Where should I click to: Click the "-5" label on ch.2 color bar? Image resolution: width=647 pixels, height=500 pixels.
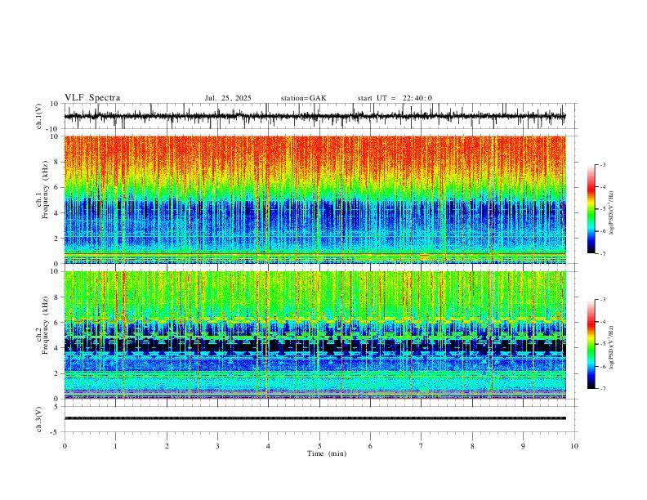pyautogui.click(x=603, y=344)
